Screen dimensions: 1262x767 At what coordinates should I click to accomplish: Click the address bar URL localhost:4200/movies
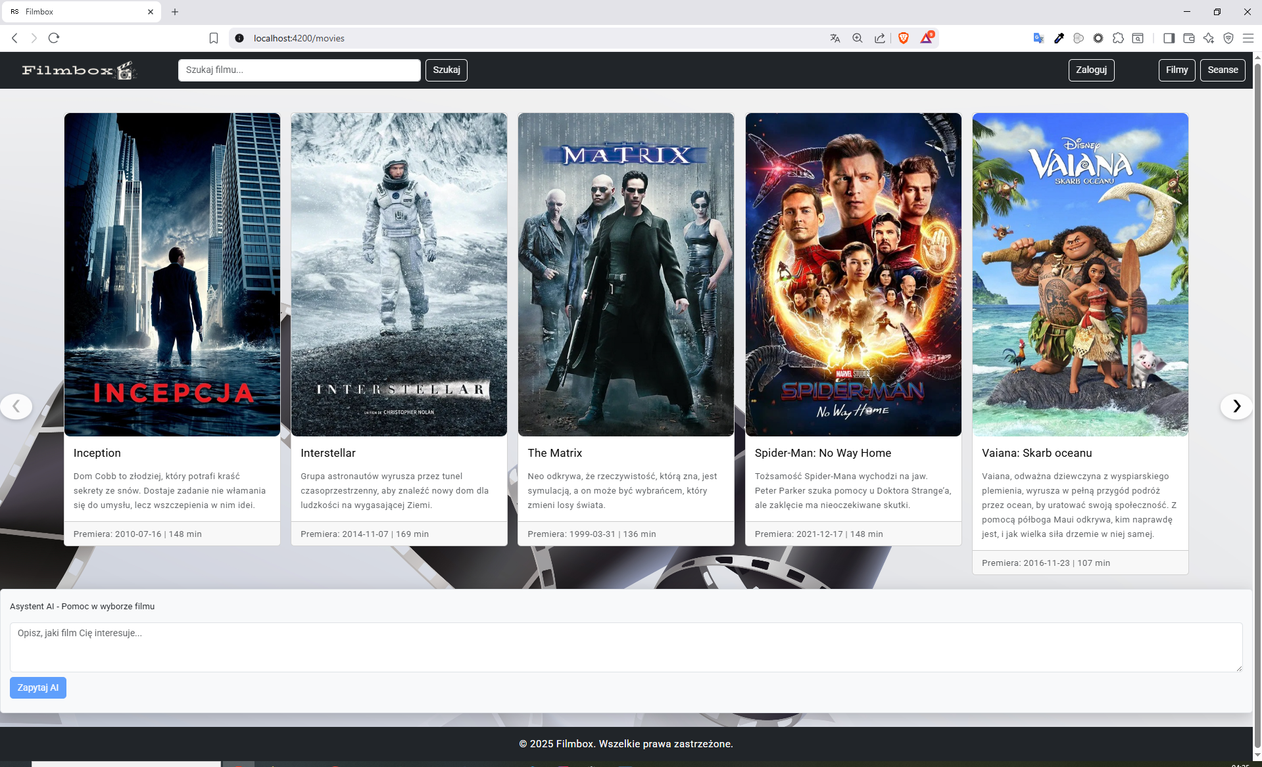click(299, 38)
